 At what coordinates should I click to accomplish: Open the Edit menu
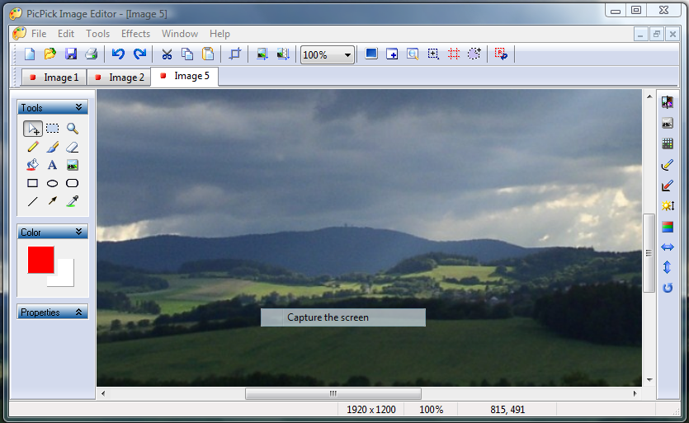66,34
